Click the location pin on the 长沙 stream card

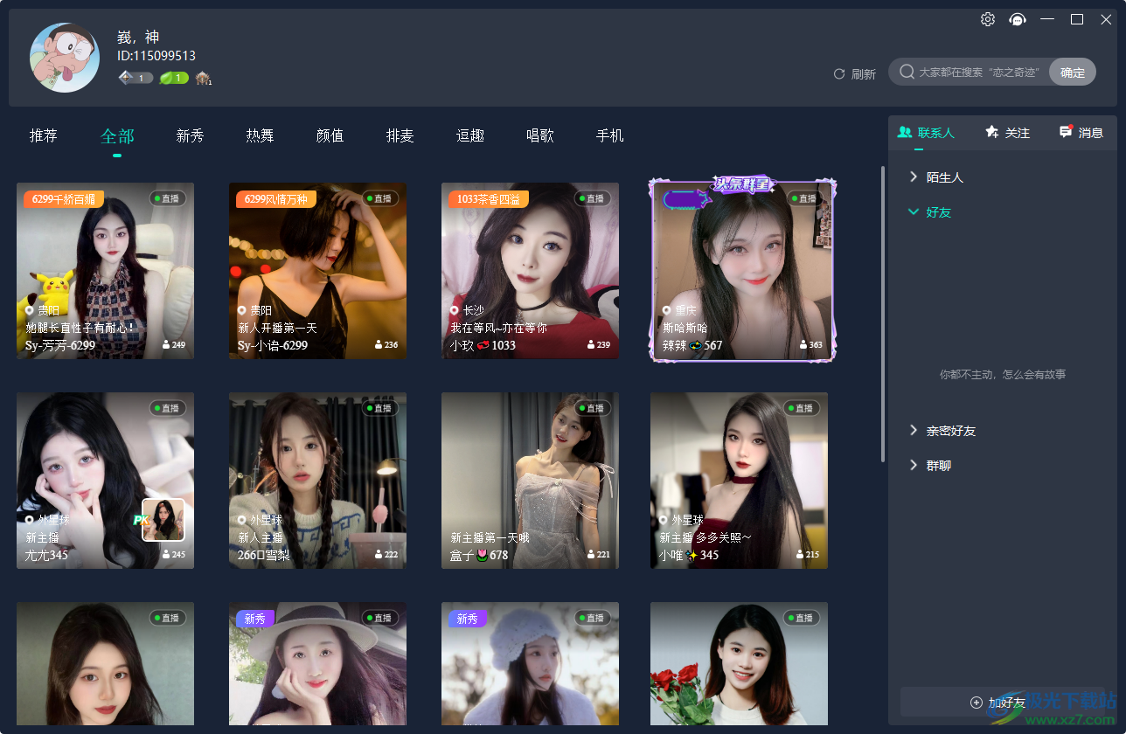click(x=453, y=310)
